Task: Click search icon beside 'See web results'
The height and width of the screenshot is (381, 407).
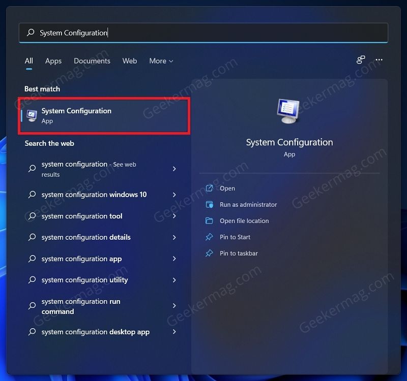Action: point(32,169)
